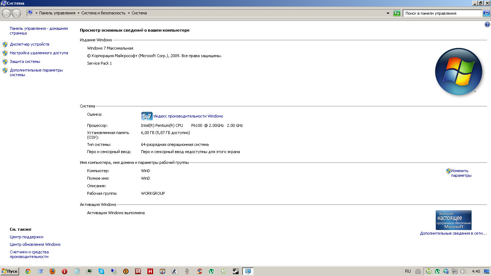Open Дополнительные параметры системы link
Image resolution: width=491 pixels, height=276 pixels.
(36, 73)
